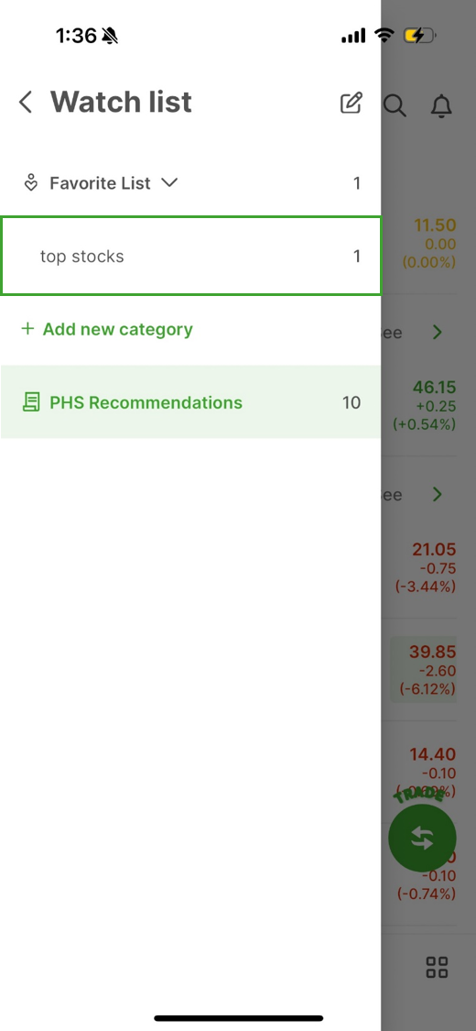Image resolution: width=476 pixels, height=1031 pixels.
Task: Select the top stocks category
Action: point(191,256)
